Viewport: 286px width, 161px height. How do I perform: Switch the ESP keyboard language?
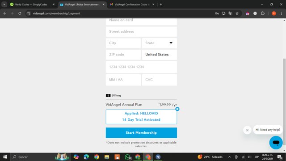click(x=257, y=157)
